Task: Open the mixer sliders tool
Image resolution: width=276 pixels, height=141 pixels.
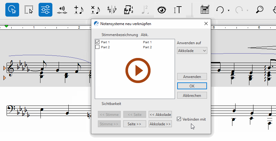Action: (x=45, y=10)
